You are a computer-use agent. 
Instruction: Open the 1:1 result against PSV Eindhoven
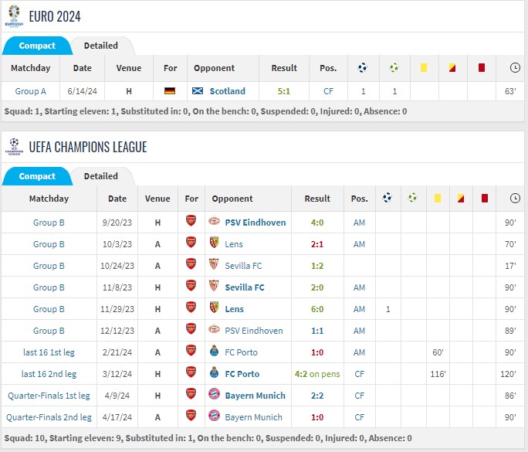coord(317,331)
